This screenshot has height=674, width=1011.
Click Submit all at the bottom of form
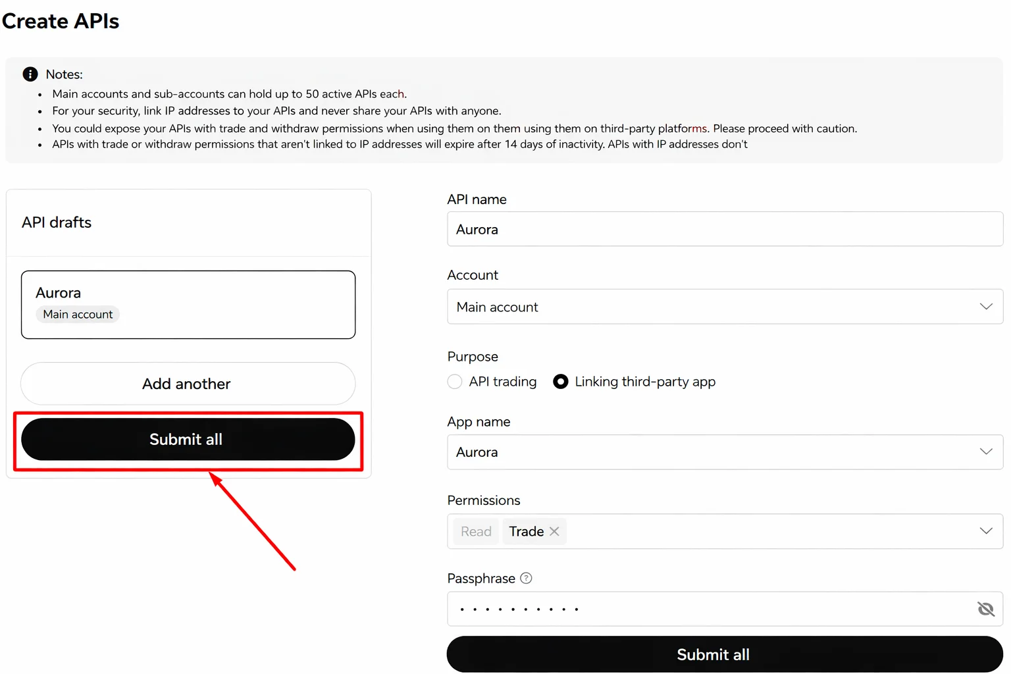pos(713,654)
